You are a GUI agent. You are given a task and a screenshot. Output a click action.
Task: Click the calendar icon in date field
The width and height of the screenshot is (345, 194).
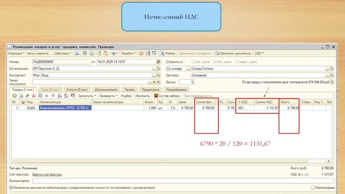pos(158,62)
